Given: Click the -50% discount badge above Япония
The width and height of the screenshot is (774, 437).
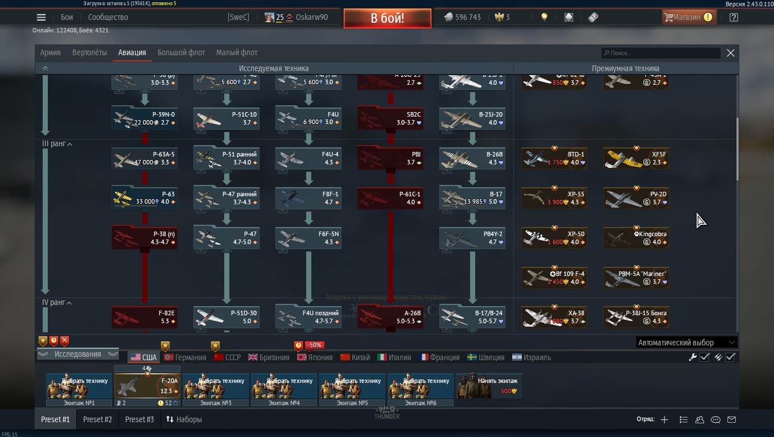Looking at the screenshot, I should (x=314, y=345).
